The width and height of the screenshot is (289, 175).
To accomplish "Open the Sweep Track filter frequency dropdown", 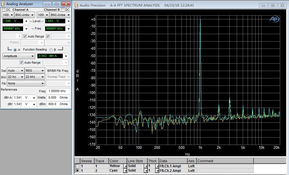I will coord(58,77).
